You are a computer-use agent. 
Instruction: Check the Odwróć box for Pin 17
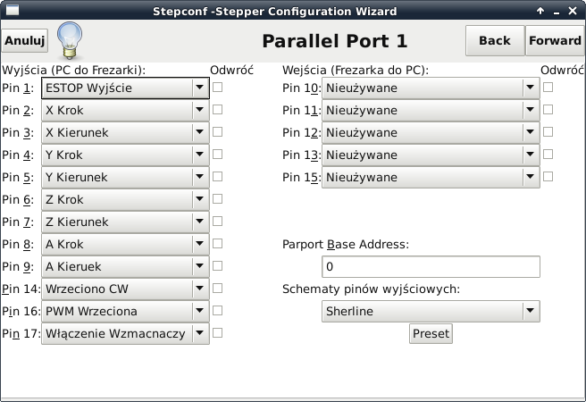coord(217,333)
